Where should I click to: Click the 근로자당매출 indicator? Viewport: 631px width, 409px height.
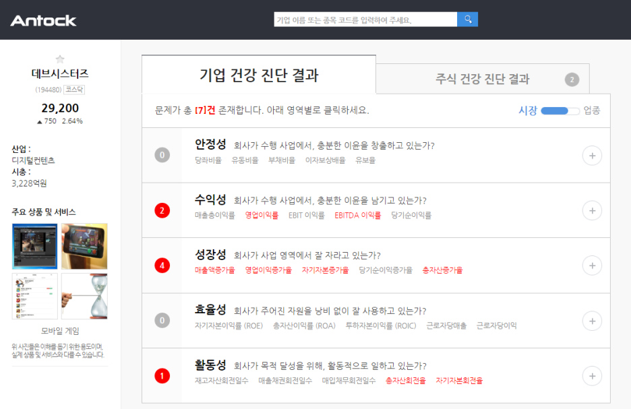(x=446, y=325)
